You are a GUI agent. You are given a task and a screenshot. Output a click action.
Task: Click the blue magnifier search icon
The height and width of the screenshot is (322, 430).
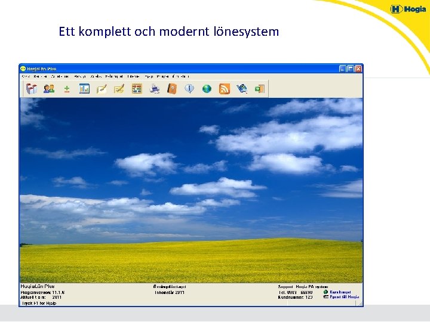click(x=242, y=89)
